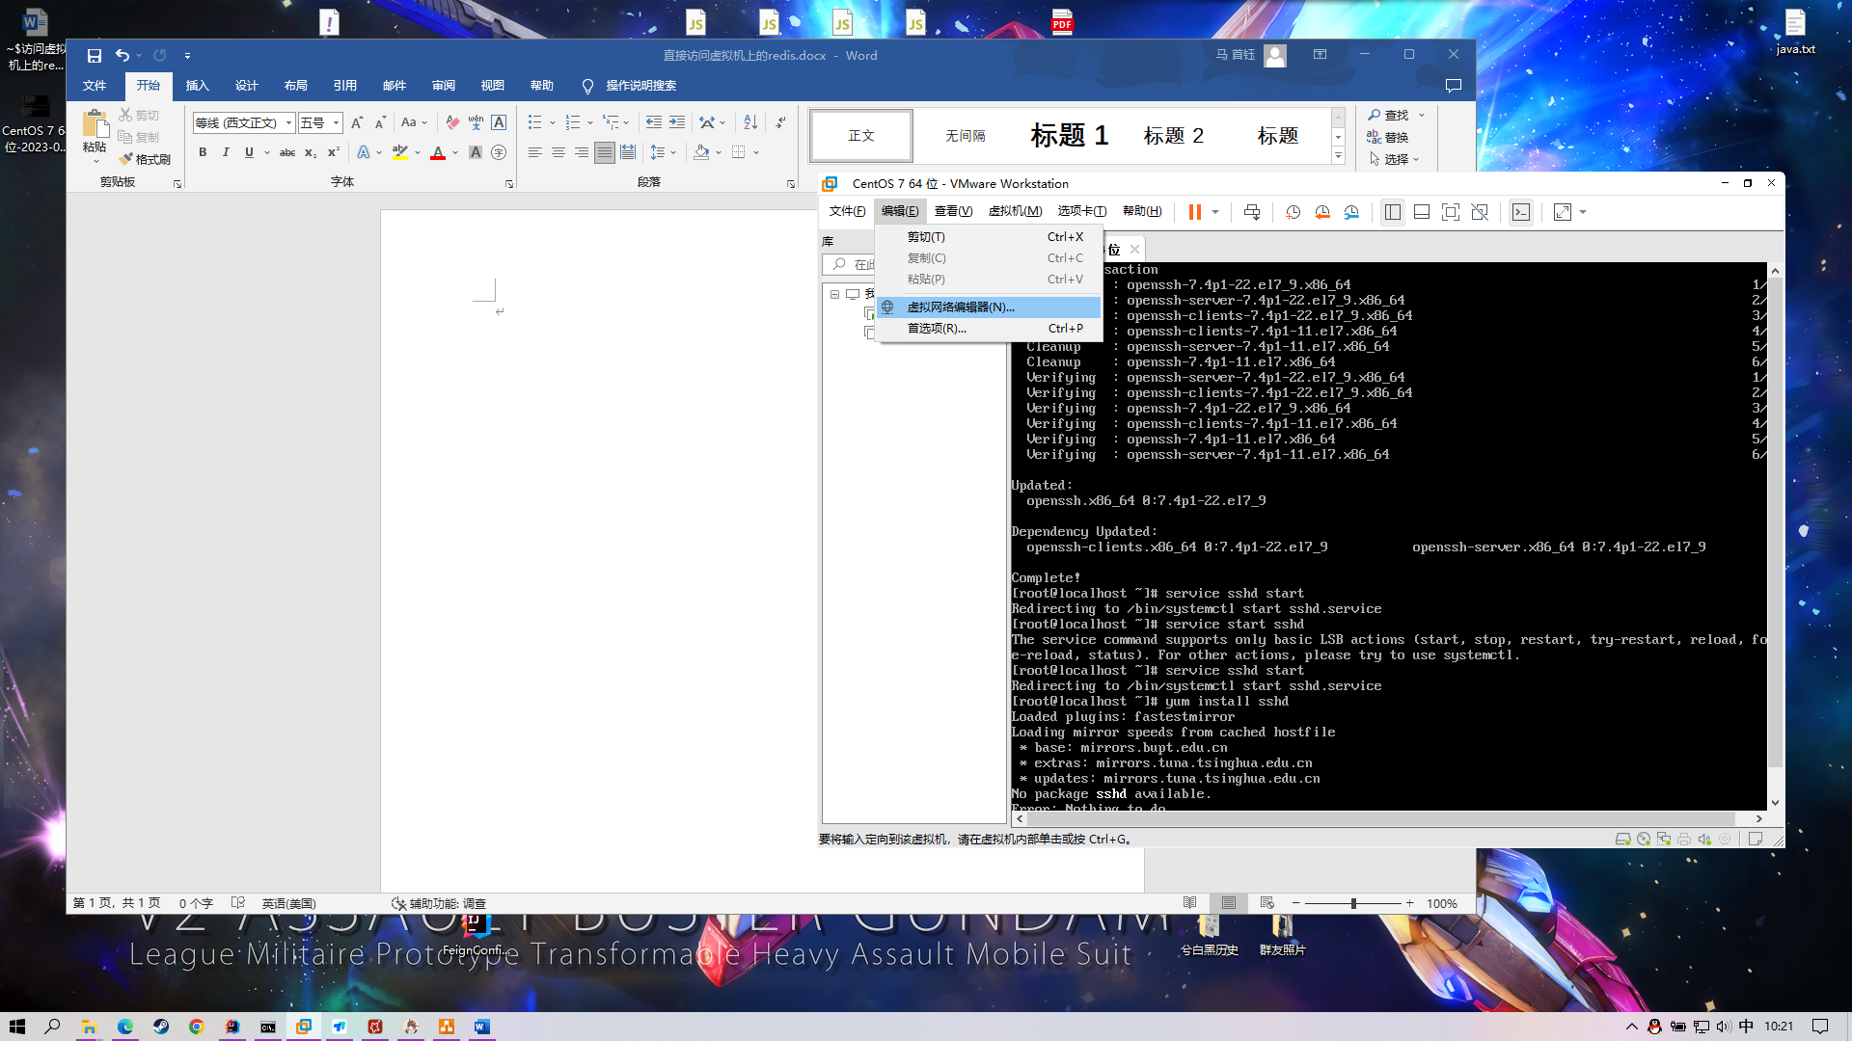Click Send Ctrl+Alt+Del icon in VMware toolbar
Viewport: 1852px width, 1041px height.
coord(1251,212)
